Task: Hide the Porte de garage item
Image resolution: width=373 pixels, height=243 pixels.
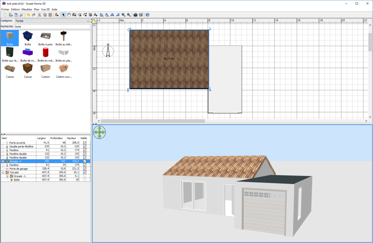Action: (85, 169)
